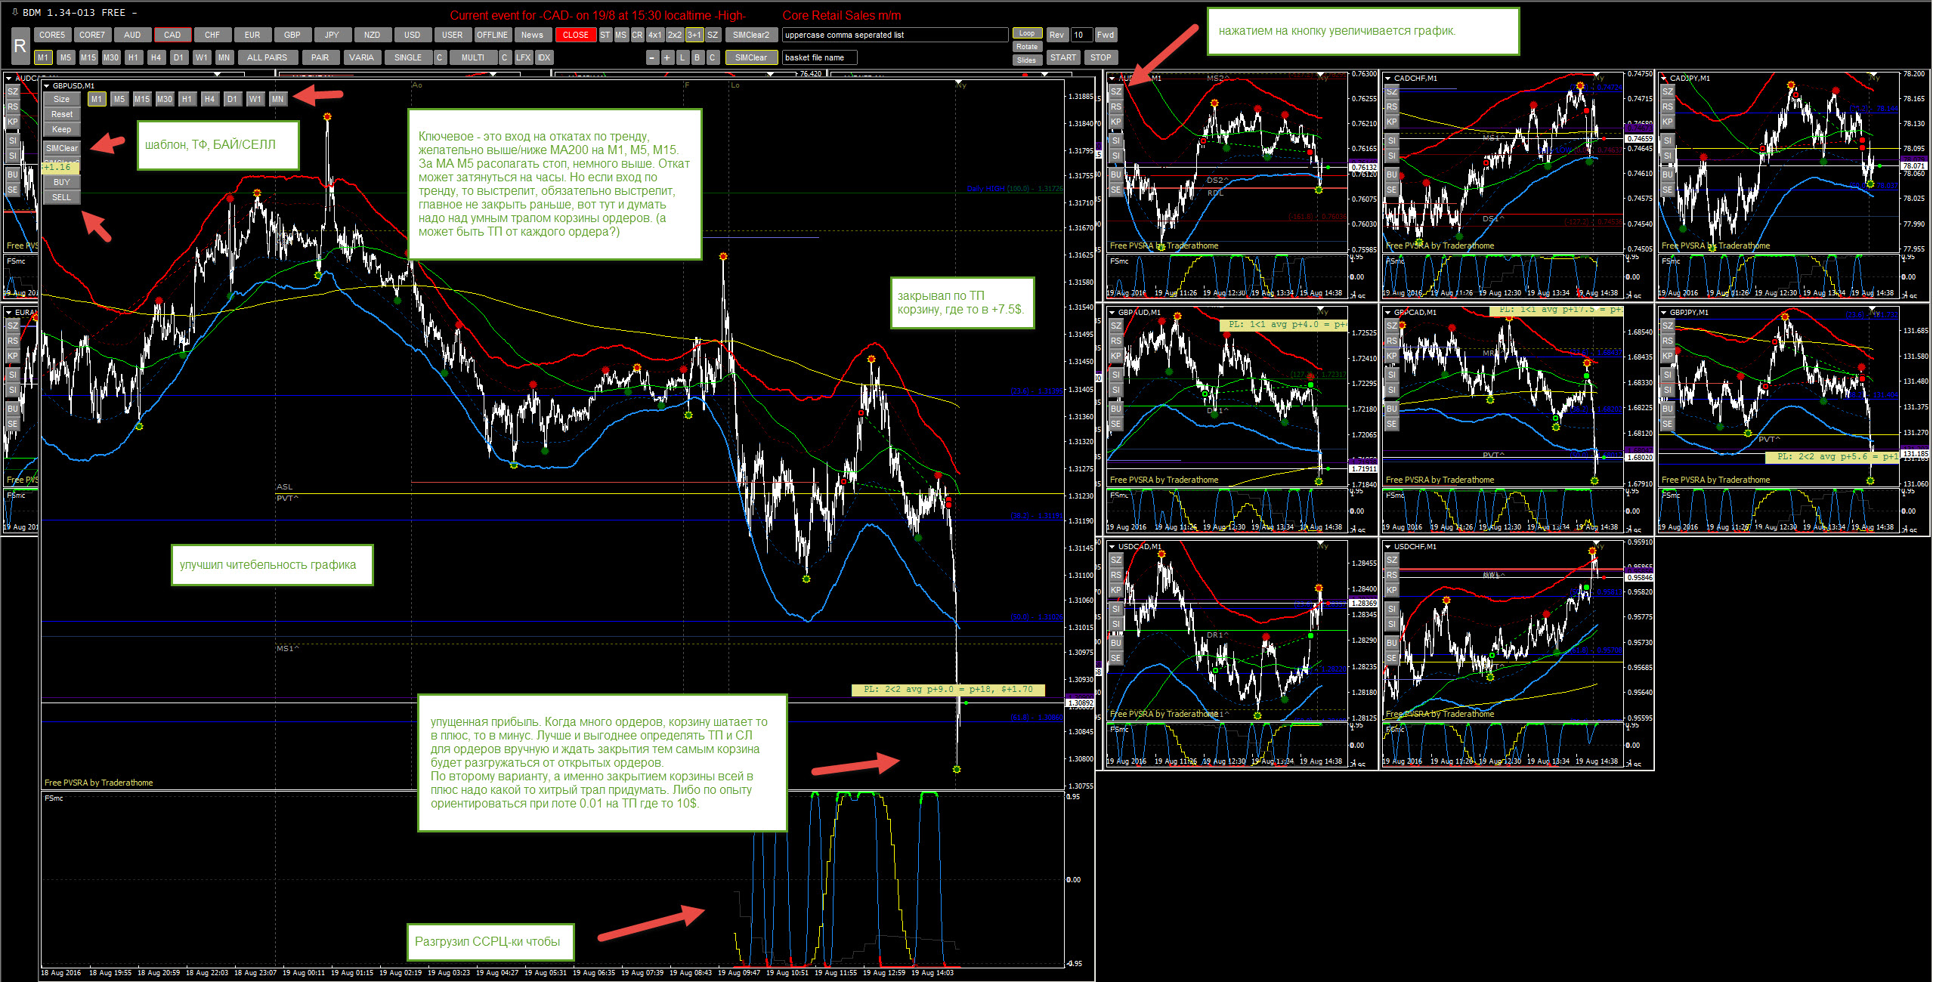Expand the CADJPY,M1 chart title arrow
This screenshot has height=982, width=1933.
[x=1664, y=79]
